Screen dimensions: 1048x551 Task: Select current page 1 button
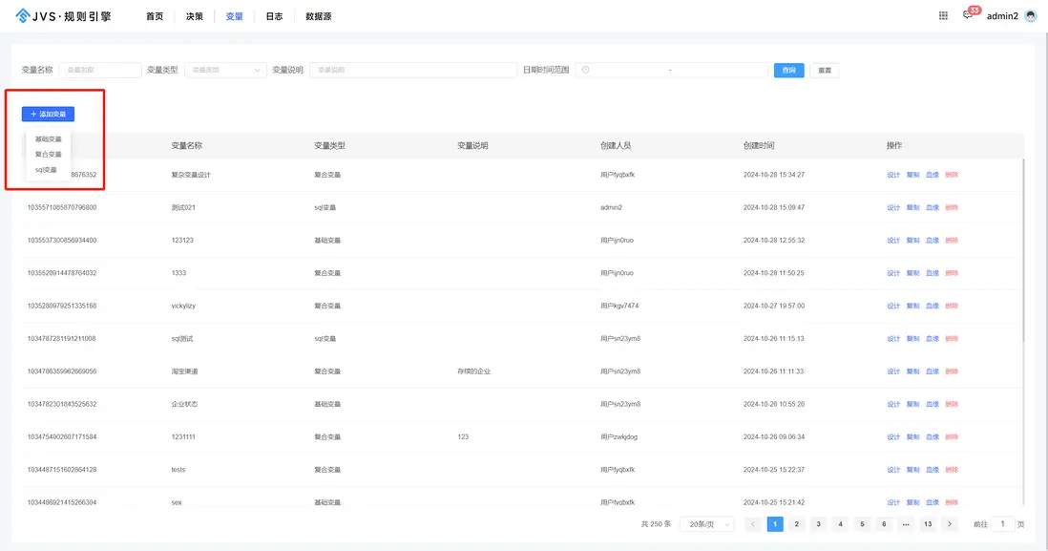(x=775, y=524)
